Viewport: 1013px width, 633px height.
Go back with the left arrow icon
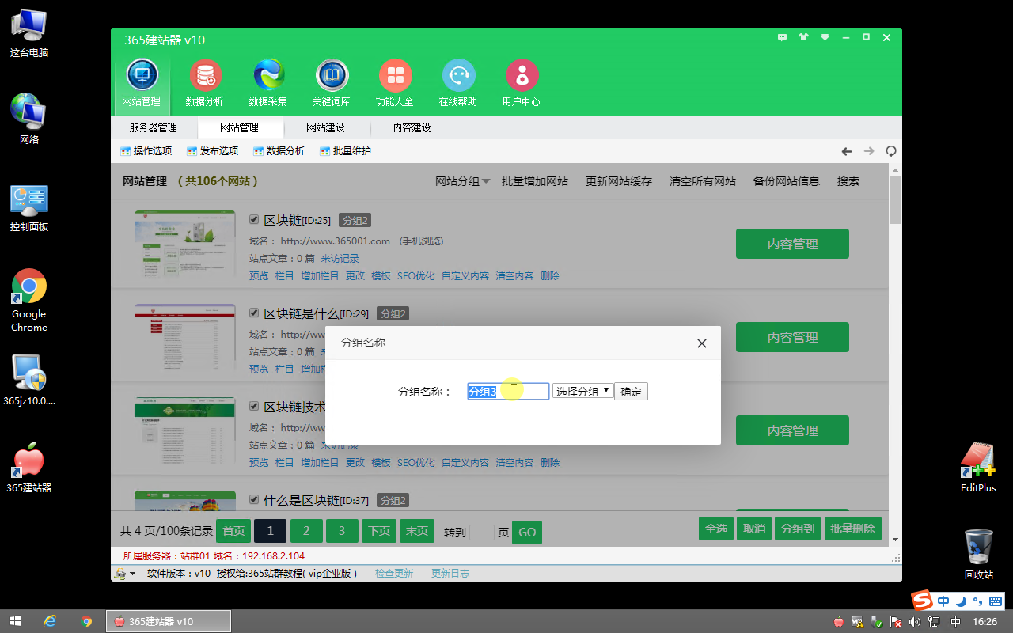coord(847,151)
